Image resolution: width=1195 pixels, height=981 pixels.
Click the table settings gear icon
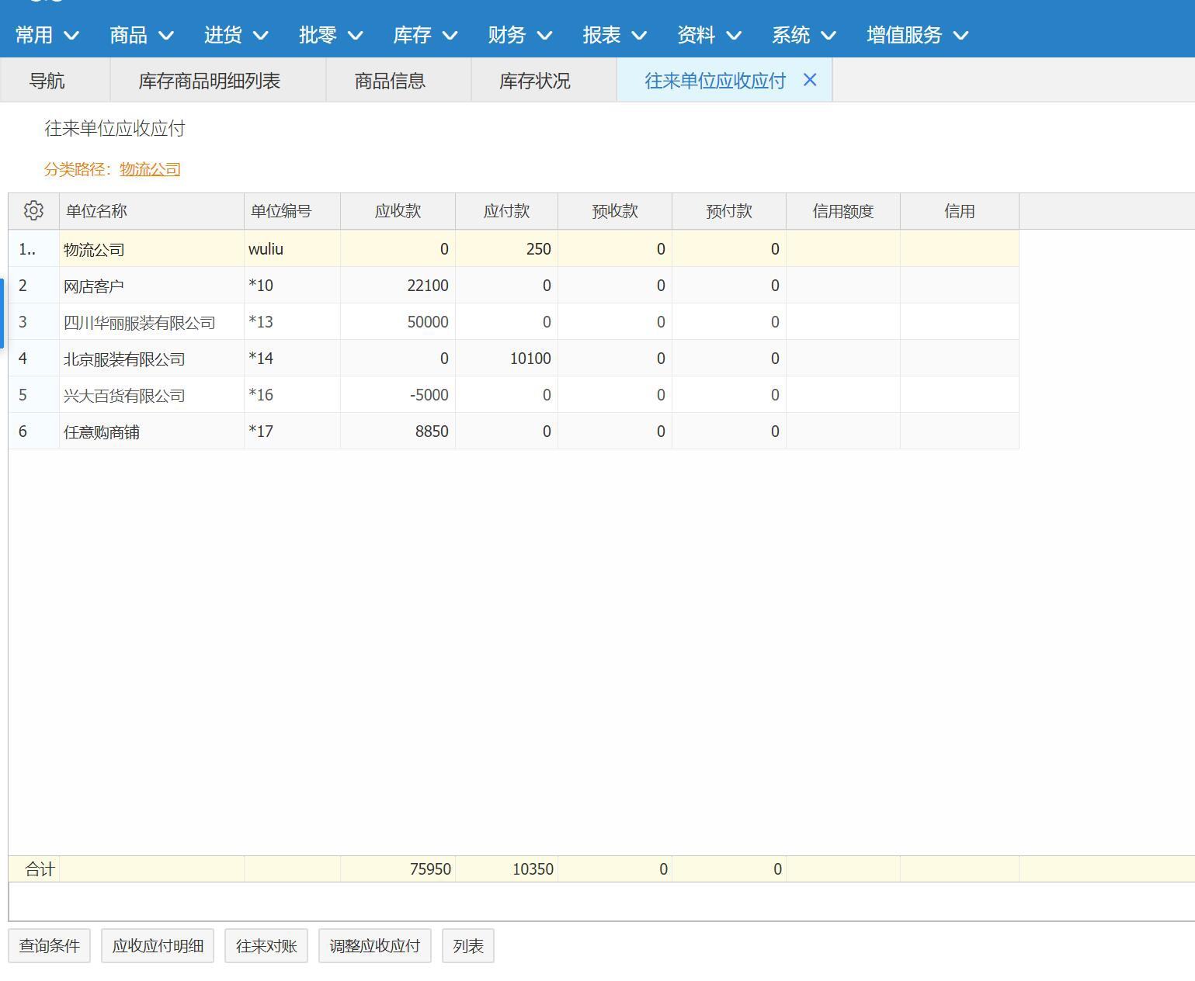point(33,211)
